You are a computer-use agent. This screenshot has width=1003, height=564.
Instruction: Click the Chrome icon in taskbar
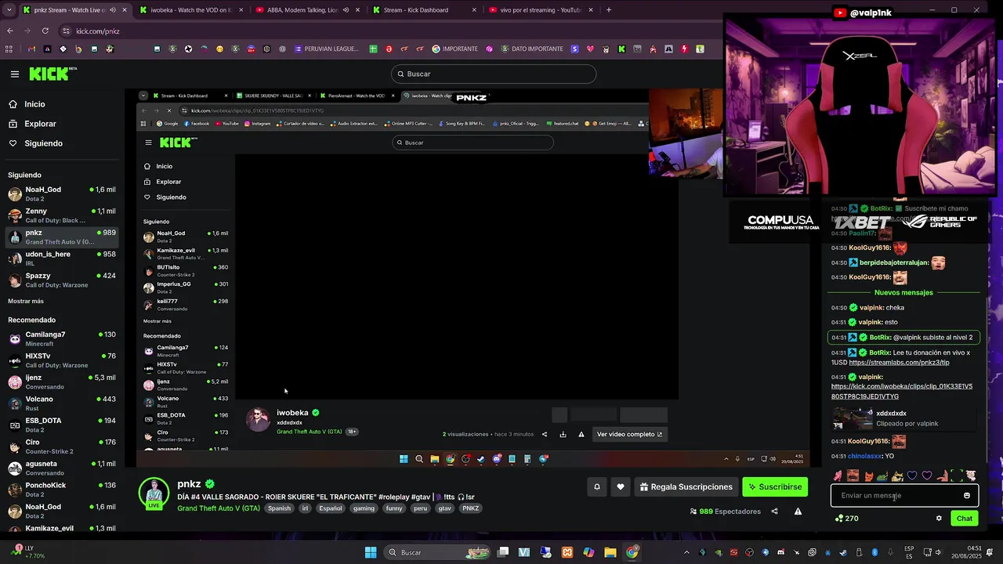coord(632,552)
